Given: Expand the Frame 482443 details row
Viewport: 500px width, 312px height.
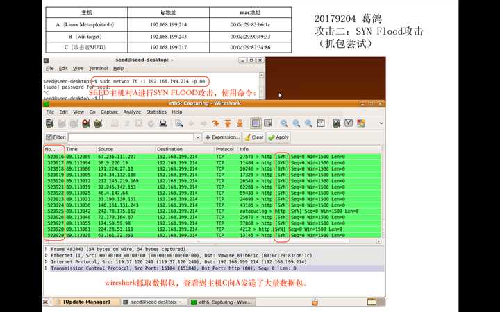Looking at the screenshot, I should coord(47,249).
